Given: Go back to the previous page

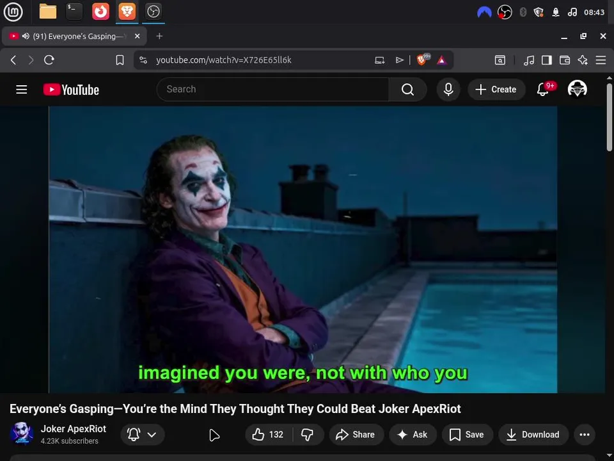Looking at the screenshot, I should [x=13, y=60].
